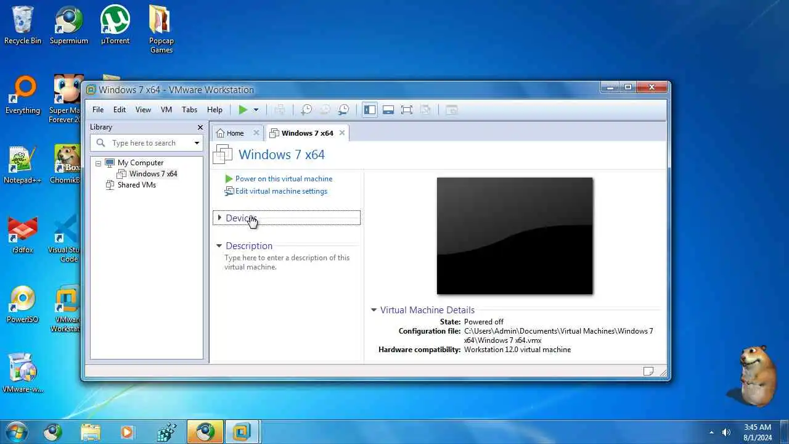The width and height of the screenshot is (789, 444).
Task: Close the Windows 7 x64 tab
Action: [x=341, y=133]
